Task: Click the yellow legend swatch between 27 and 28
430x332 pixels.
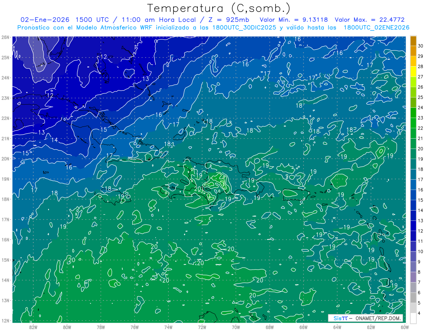Action: point(413,71)
